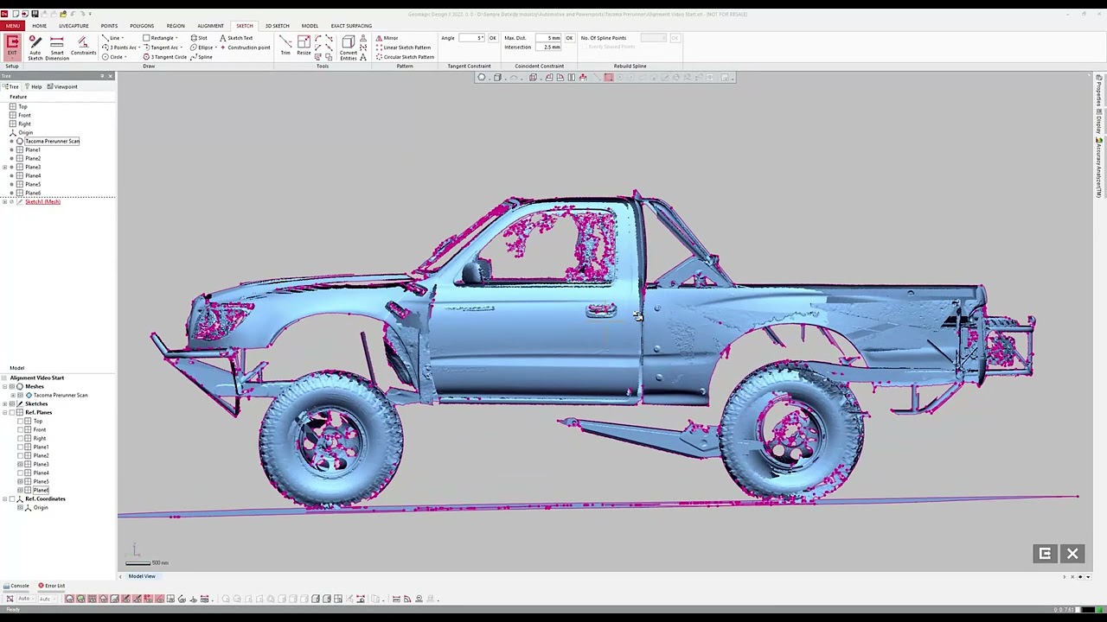Image resolution: width=1107 pixels, height=622 pixels.
Task: Choose the Tangent Arc tool
Action: point(160,48)
